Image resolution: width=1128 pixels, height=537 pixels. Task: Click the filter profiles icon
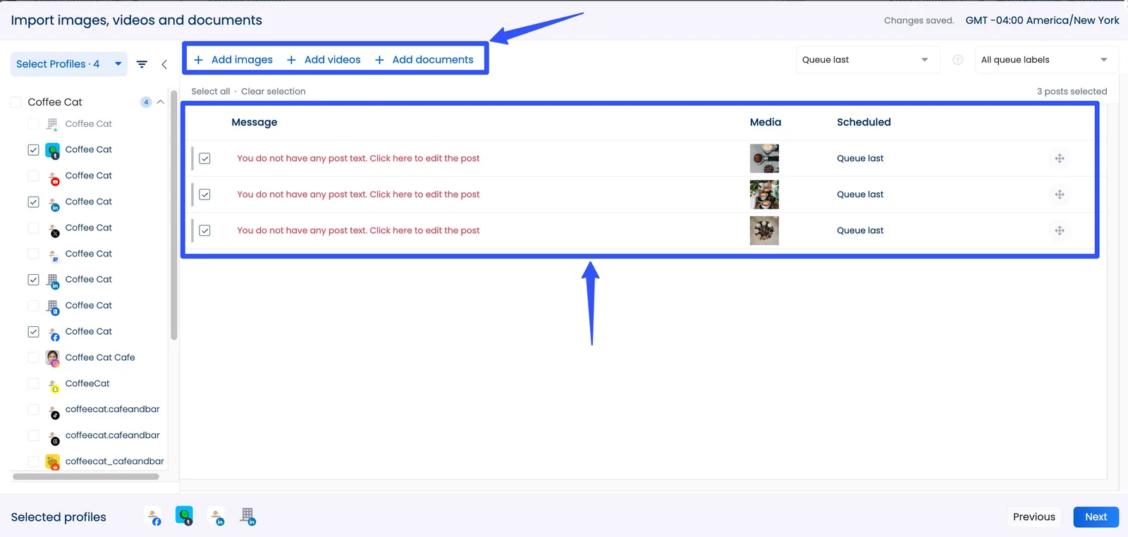point(142,64)
